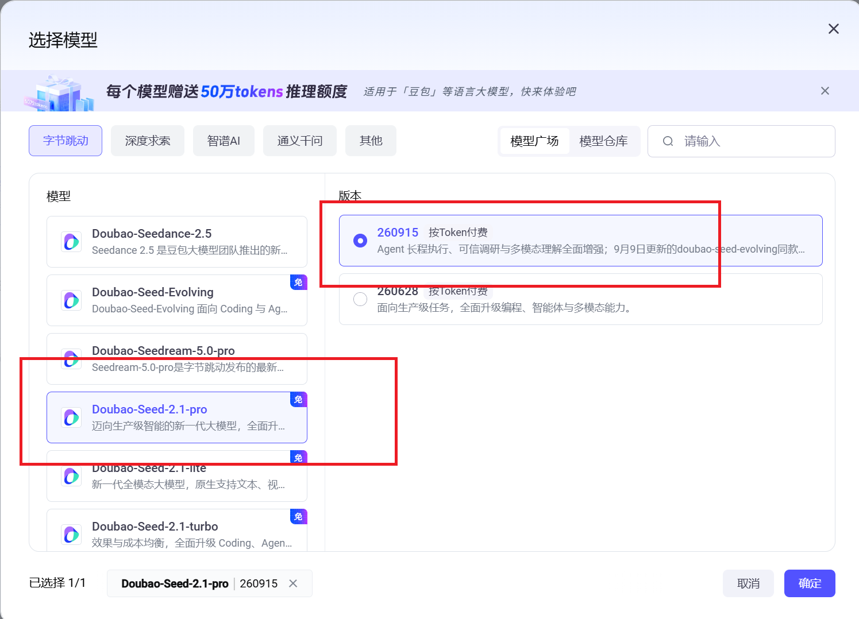This screenshot has width=859, height=619.
Task: Click the 面向生产级任务 version description
Action: pyautogui.click(x=506, y=308)
